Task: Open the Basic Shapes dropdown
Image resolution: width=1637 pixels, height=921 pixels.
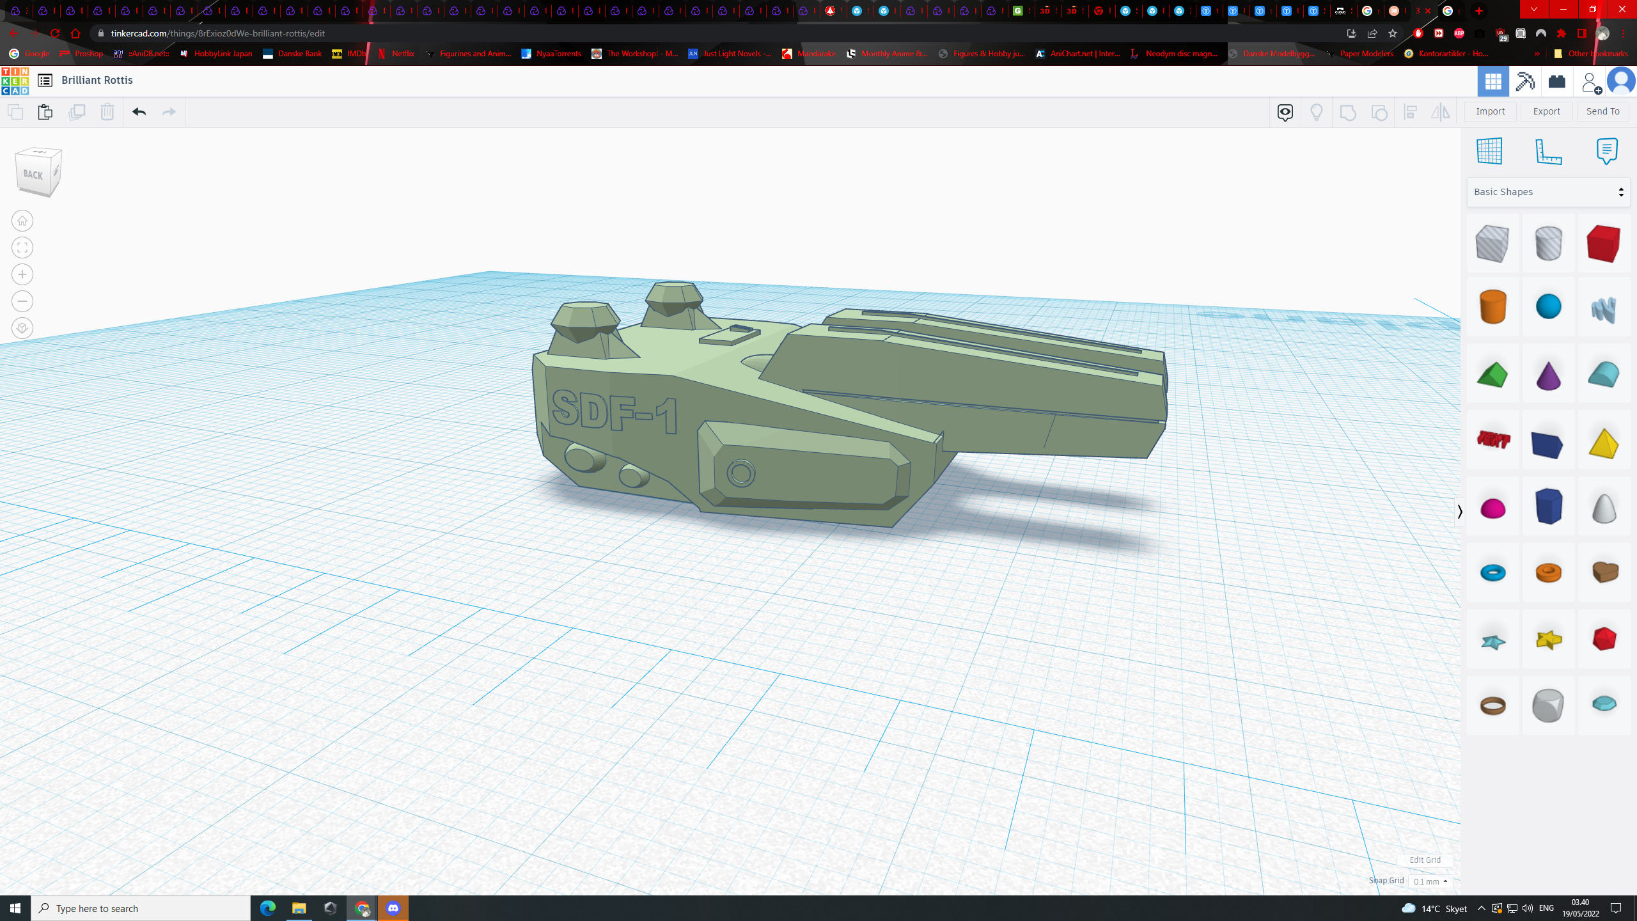Action: tap(1548, 192)
